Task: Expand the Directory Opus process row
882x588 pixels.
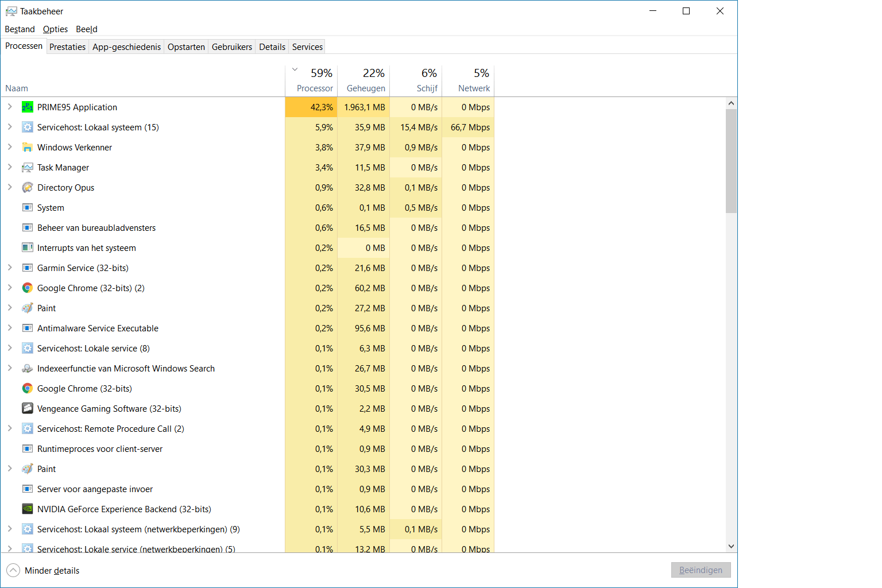Action: click(10, 187)
